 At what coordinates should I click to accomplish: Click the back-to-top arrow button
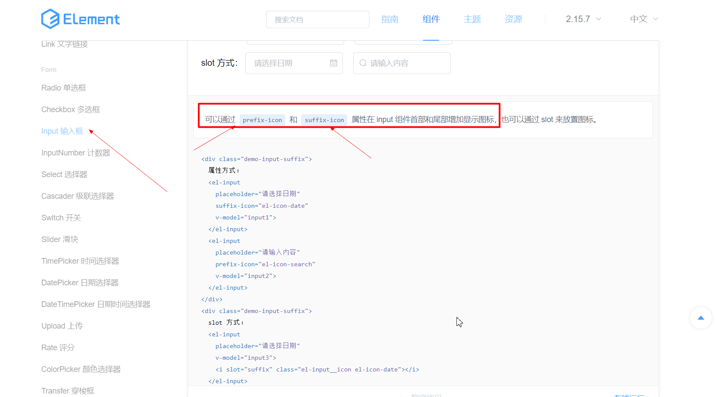(701, 318)
